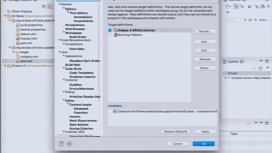Click the license.html file icon
Screen dimensions: 272x153
coord(17,39)
